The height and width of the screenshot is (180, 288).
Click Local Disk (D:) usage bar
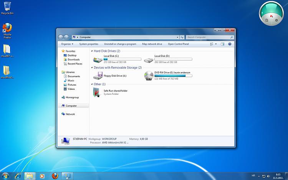point(173,59)
